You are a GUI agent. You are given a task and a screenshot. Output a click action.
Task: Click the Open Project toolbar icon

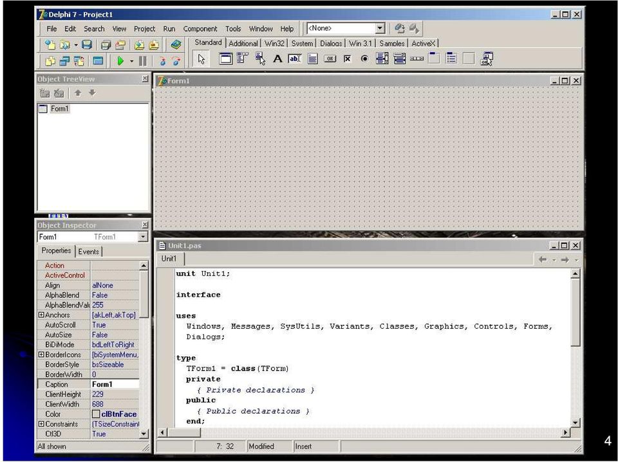click(x=120, y=45)
